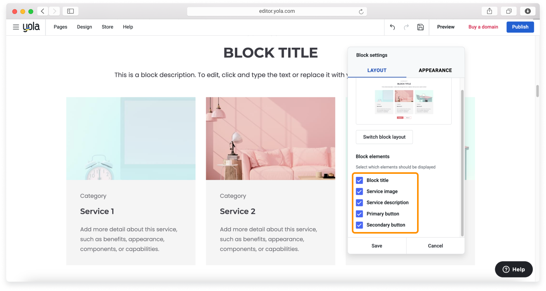Open the Pages menu
Screen dimensions: 546x291
click(x=60, y=27)
